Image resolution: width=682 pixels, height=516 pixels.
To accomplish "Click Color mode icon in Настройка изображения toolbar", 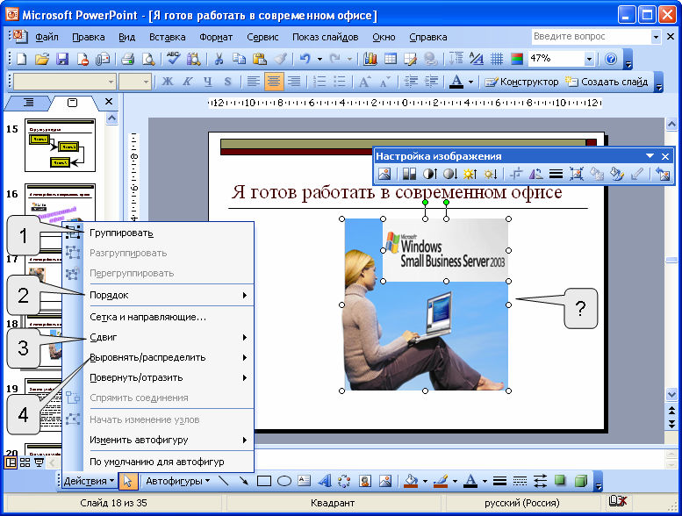I will click(409, 175).
